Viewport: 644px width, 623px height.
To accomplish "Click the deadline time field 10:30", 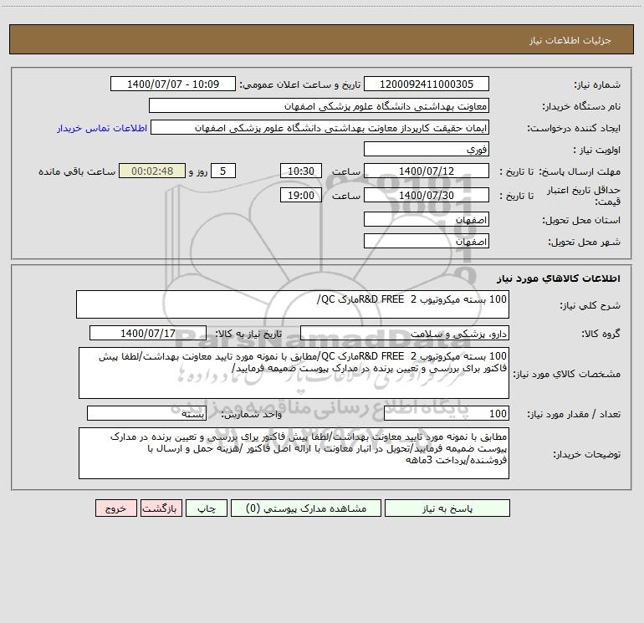I will [x=300, y=171].
